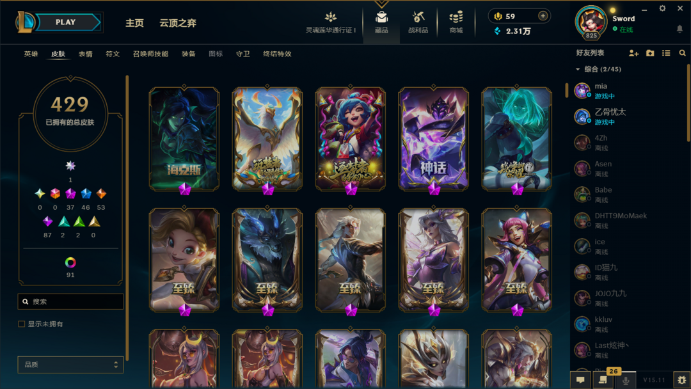Click the PLAY button
This screenshot has height=389, width=691.
(66, 22)
